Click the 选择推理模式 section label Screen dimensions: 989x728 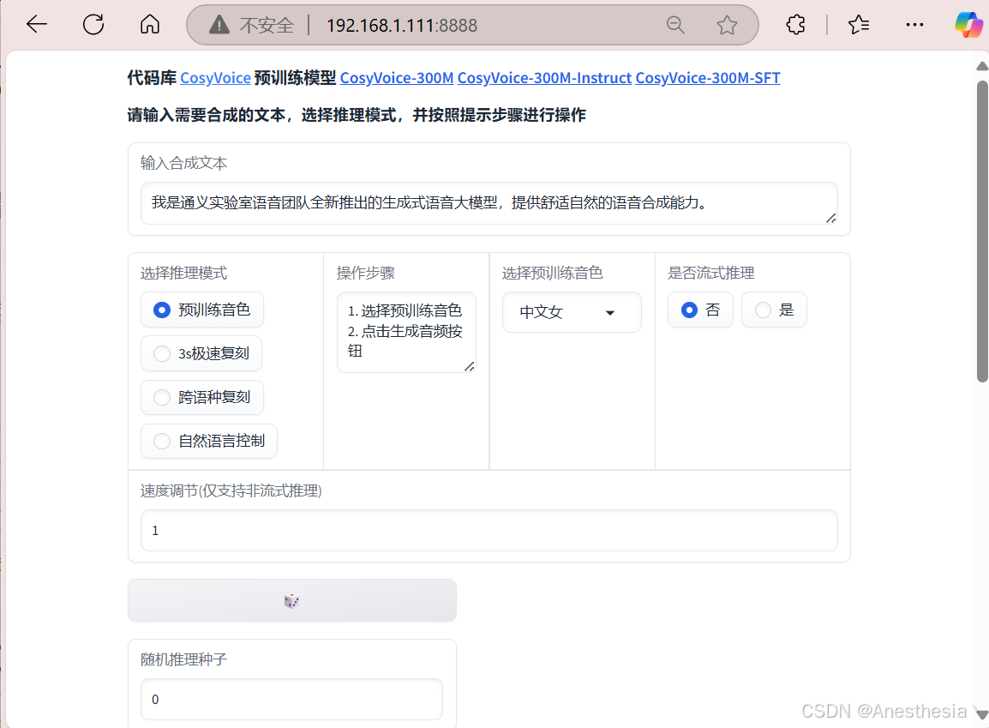pyautogui.click(x=183, y=274)
